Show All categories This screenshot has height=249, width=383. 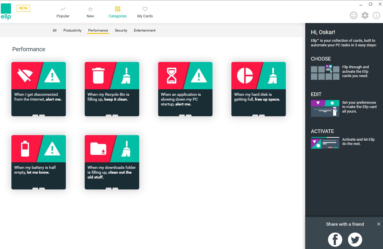tap(55, 30)
